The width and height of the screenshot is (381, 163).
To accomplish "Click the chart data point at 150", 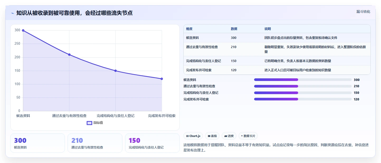I will [116, 71].
